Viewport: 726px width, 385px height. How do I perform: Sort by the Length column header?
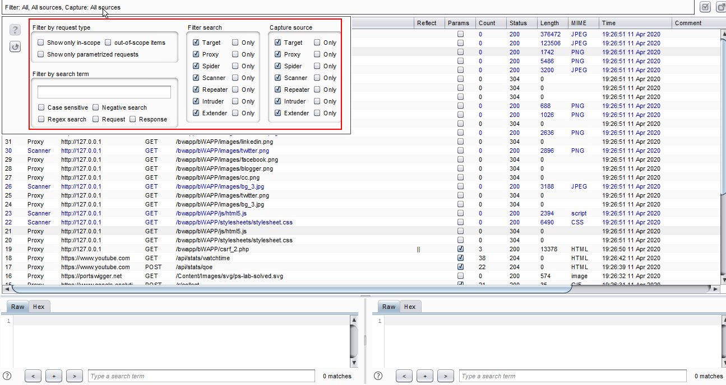pyautogui.click(x=552, y=23)
